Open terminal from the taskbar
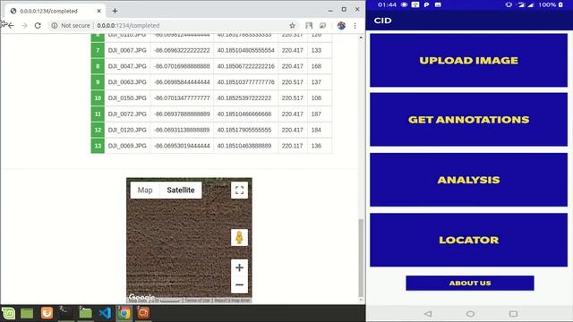The height and width of the screenshot is (322, 573). click(x=65, y=313)
